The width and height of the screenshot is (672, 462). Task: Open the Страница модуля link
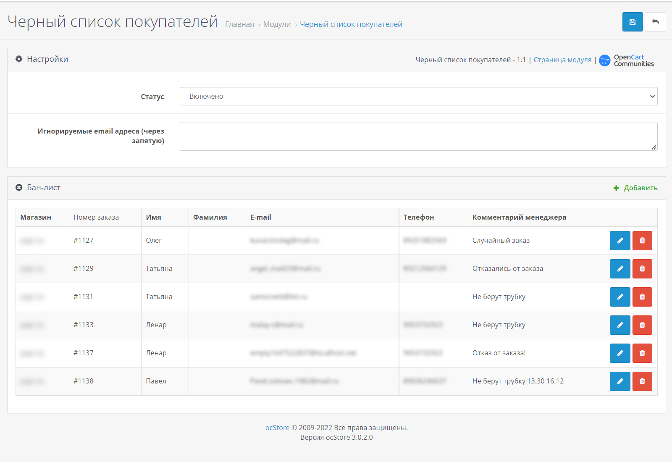point(562,60)
